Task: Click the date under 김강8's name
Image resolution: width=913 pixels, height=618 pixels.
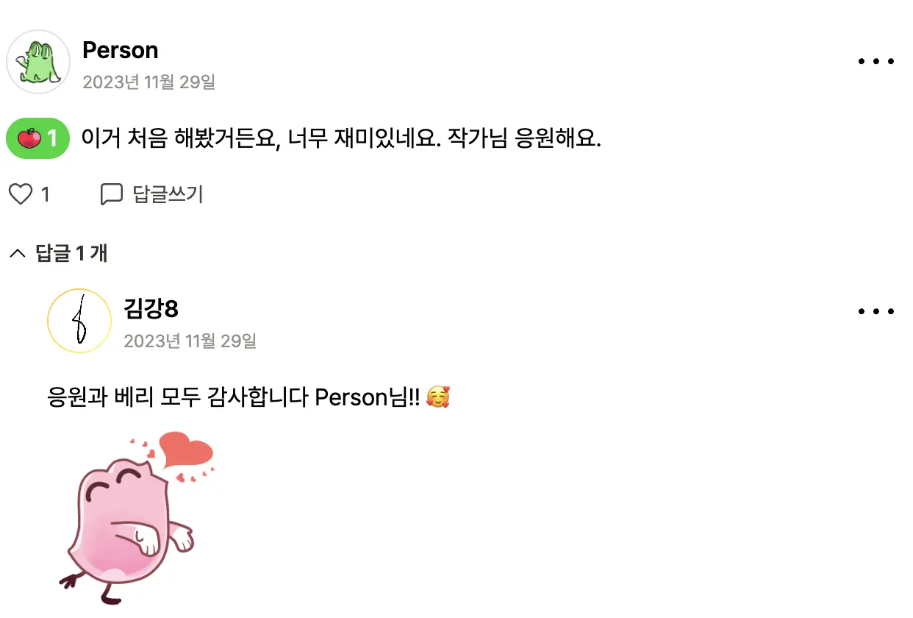Action: click(x=190, y=341)
